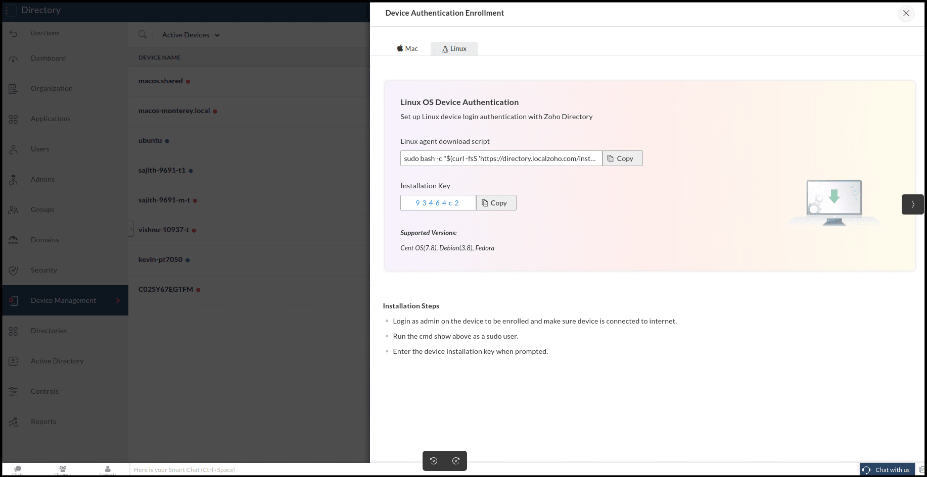Open Dashboard in the sidebar
This screenshot has height=477, width=927.
point(48,59)
